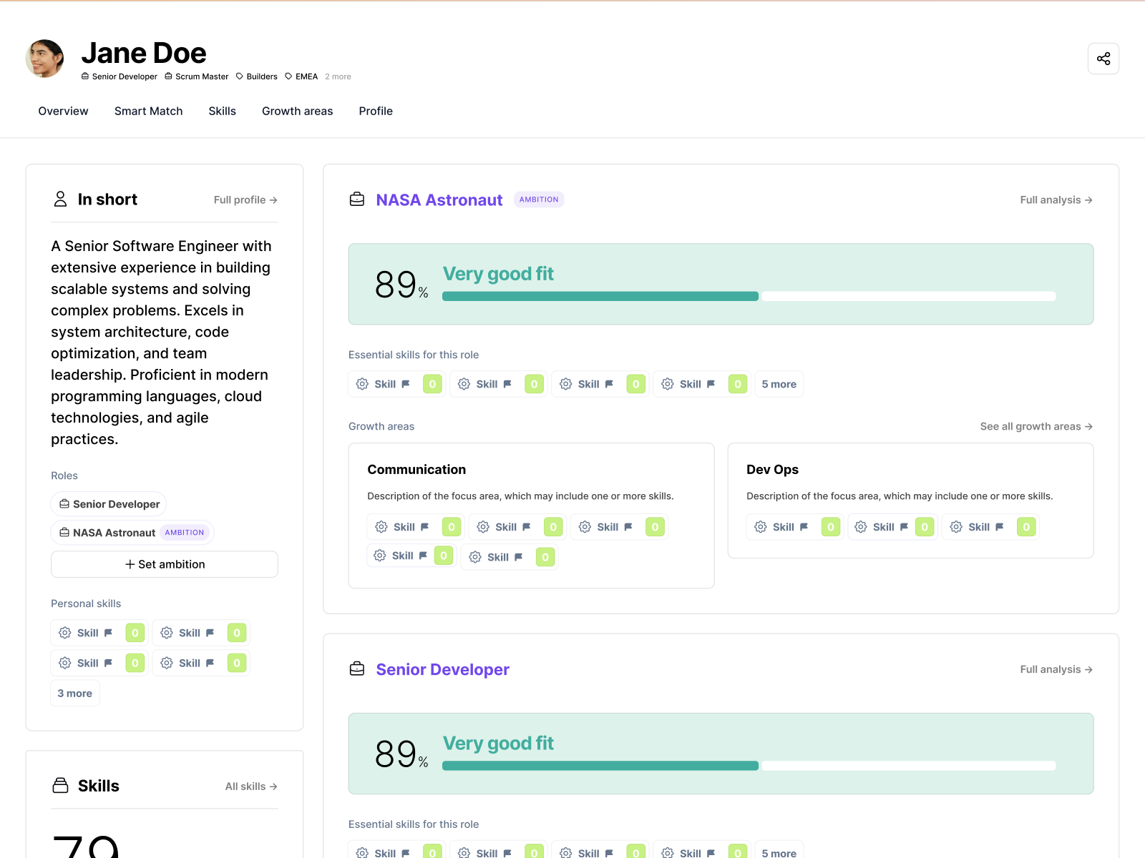Open the Growth areas tab
The height and width of the screenshot is (858, 1145).
tap(297, 111)
